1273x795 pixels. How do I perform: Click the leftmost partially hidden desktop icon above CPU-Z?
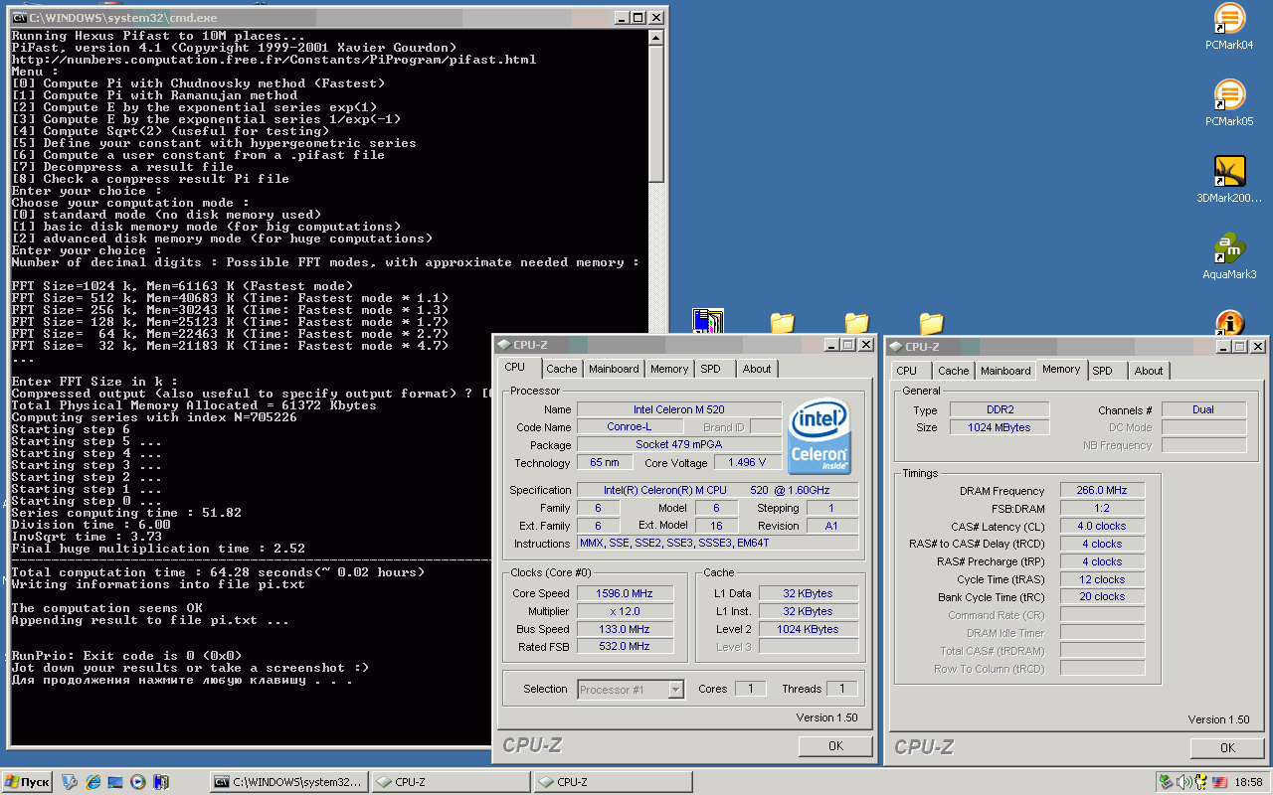click(708, 321)
